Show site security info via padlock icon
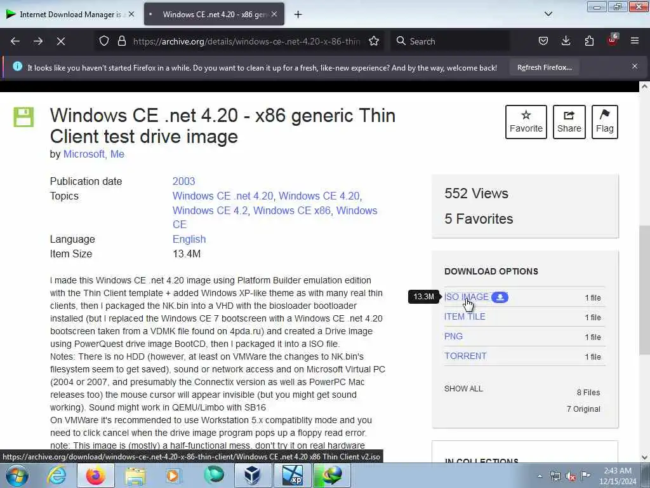650x488 pixels. [x=121, y=41]
